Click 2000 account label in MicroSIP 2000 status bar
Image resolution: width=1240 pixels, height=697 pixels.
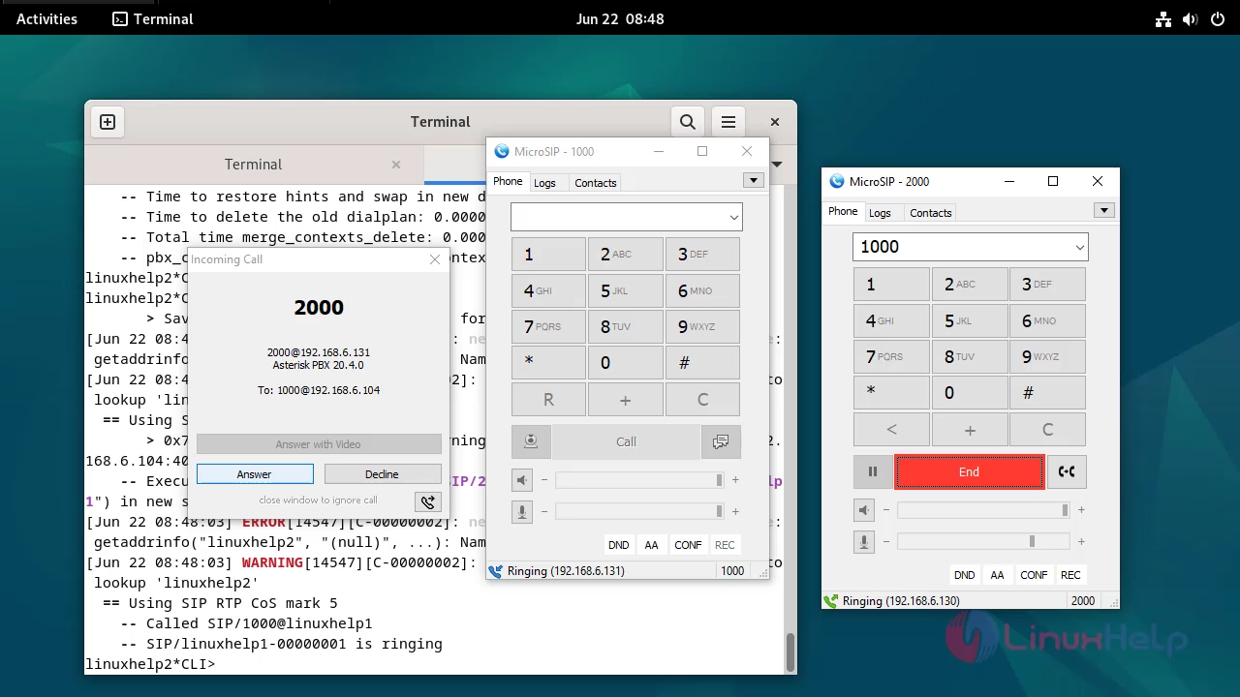pyautogui.click(x=1083, y=601)
